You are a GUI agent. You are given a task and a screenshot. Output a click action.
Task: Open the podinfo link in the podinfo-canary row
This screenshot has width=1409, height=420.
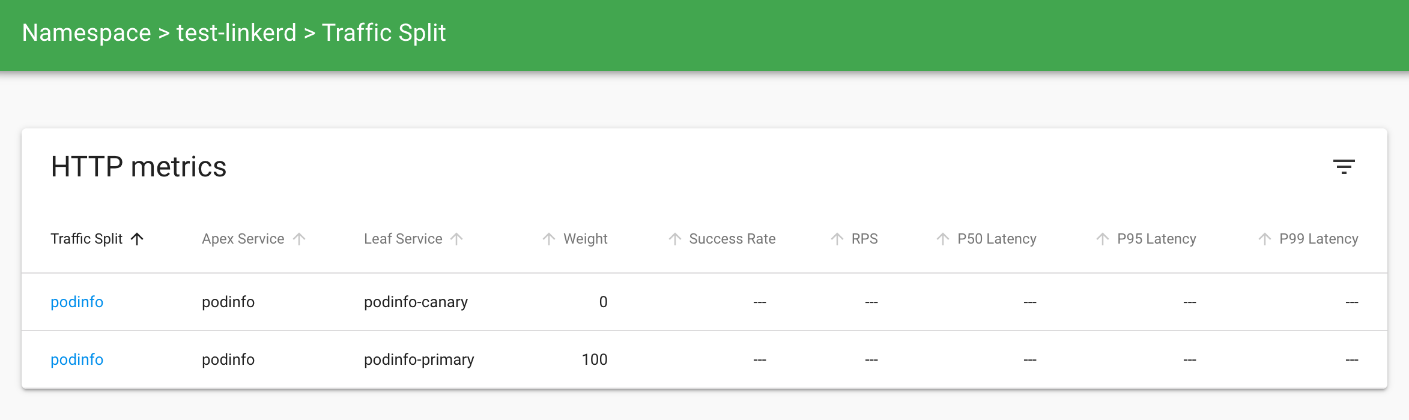tap(77, 302)
